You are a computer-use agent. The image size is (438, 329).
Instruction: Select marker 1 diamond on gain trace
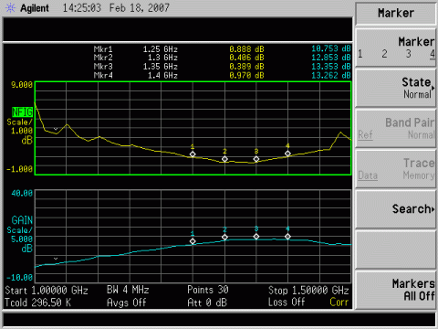pos(193,241)
